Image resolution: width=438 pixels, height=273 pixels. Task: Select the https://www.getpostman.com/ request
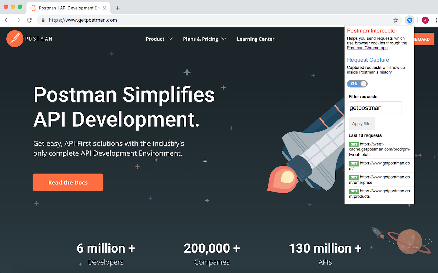(x=379, y=166)
